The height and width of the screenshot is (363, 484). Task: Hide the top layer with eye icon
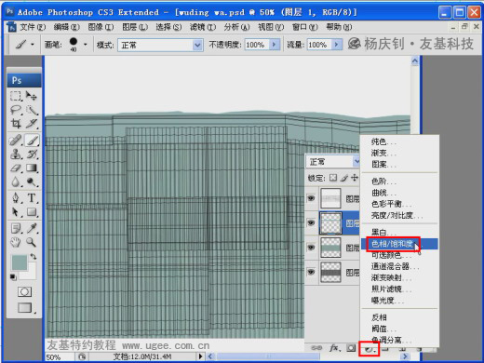click(311, 198)
